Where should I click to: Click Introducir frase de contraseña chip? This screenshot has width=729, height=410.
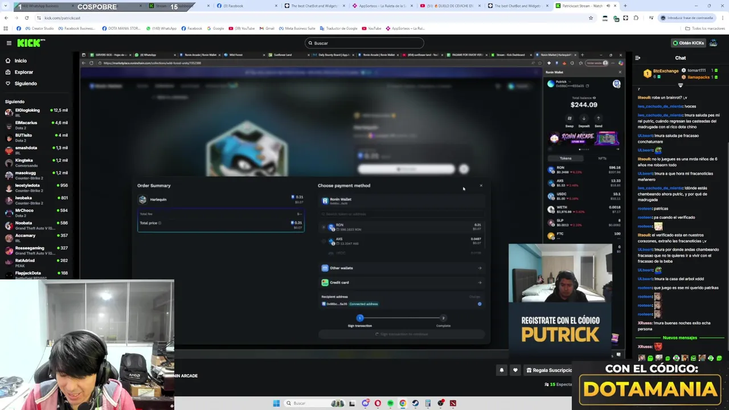click(x=688, y=18)
